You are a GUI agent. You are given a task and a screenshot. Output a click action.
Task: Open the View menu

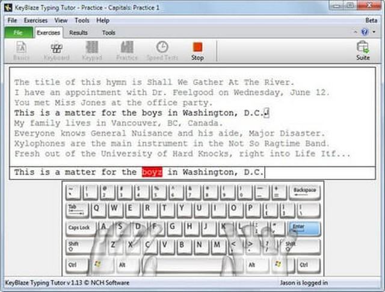(61, 20)
